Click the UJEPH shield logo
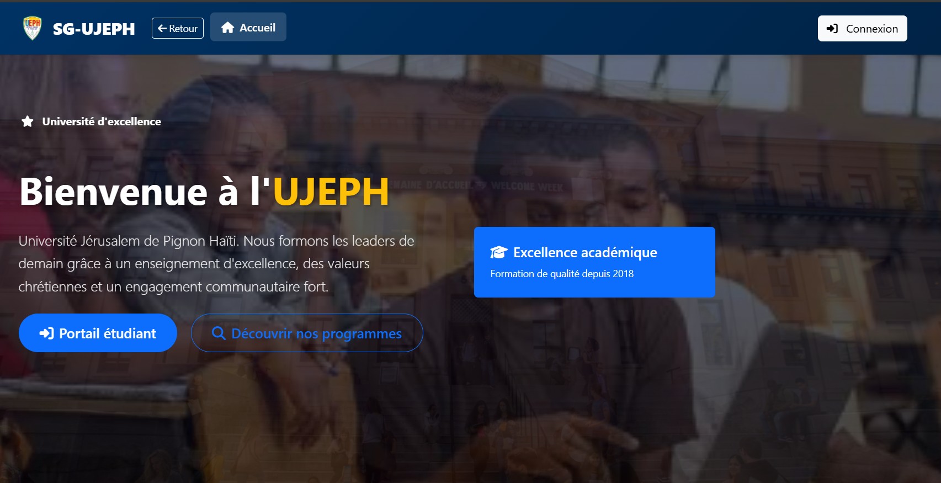This screenshot has height=483, width=941. click(33, 28)
